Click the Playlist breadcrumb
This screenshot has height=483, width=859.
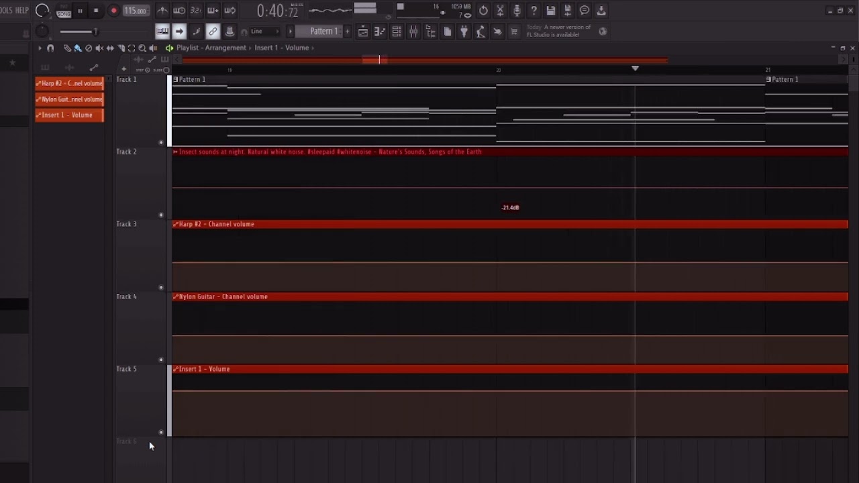[188, 48]
